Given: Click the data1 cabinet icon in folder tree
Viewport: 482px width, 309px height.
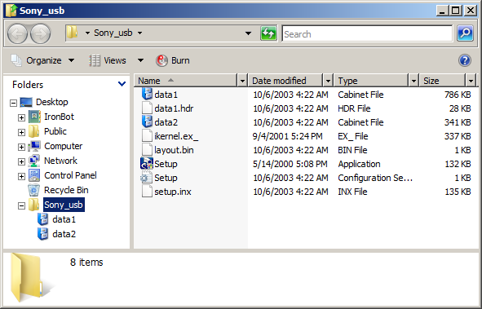Looking at the screenshot, I should (x=42, y=219).
